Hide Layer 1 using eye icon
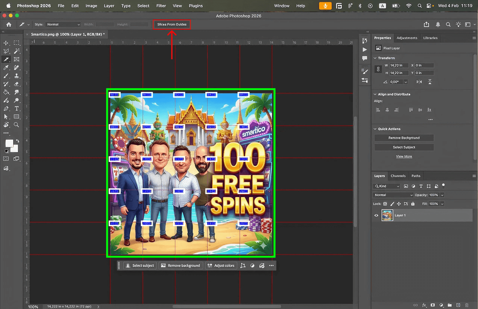The width and height of the screenshot is (478, 309). tap(376, 216)
